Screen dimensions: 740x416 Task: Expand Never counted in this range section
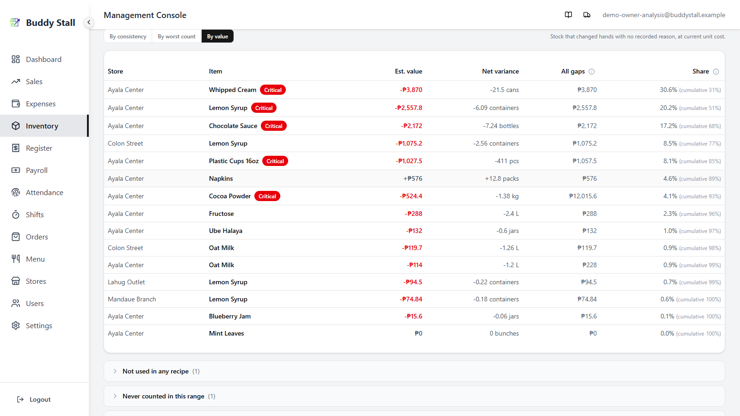[x=414, y=396]
